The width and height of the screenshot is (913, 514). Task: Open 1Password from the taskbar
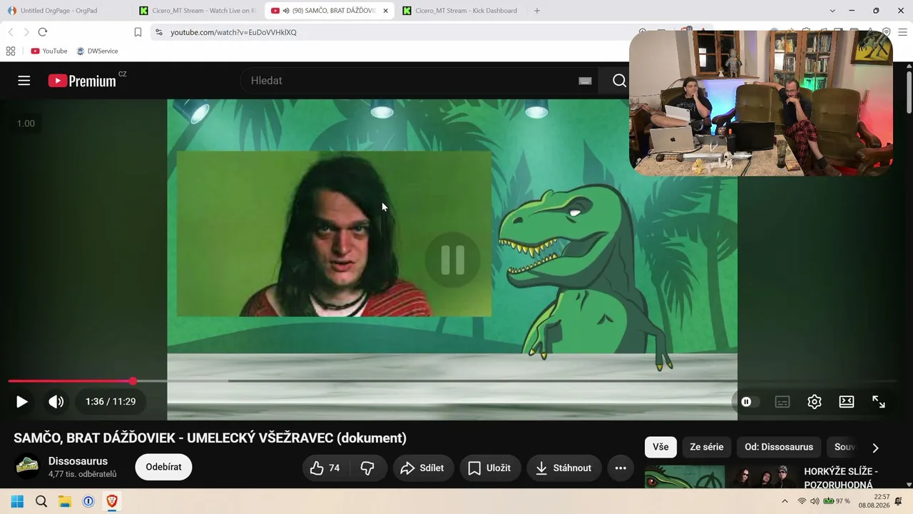coord(88,501)
